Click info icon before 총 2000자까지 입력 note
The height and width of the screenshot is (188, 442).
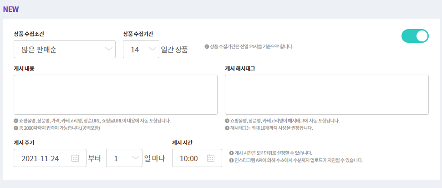pos(16,128)
